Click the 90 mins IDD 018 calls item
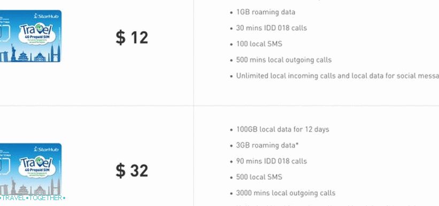 click(x=271, y=162)
